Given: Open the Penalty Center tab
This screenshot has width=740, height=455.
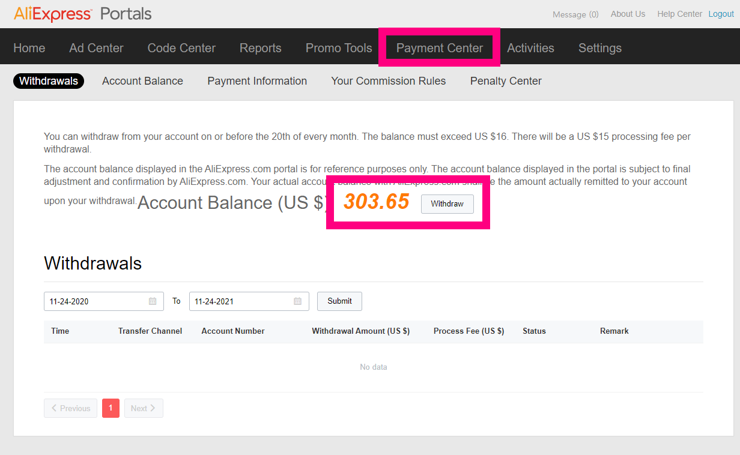Looking at the screenshot, I should (506, 81).
